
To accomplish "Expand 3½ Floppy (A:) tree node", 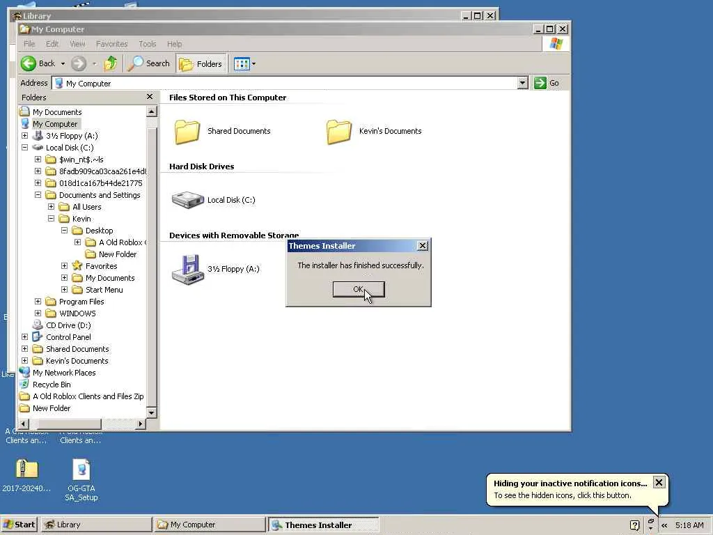I will click(x=24, y=136).
